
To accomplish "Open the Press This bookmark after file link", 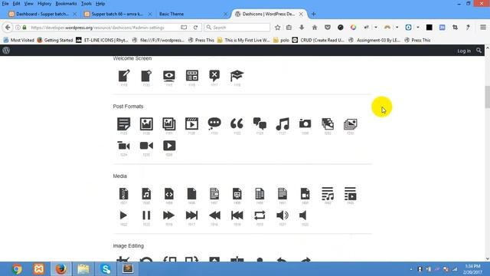I will pyautogui.click(x=201, y=40).
